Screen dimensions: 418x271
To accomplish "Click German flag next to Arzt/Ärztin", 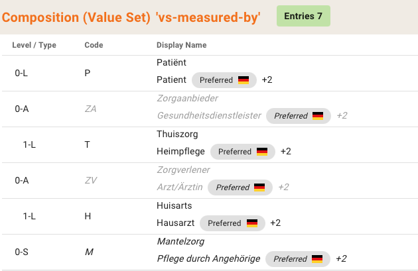I will (259, 188).
